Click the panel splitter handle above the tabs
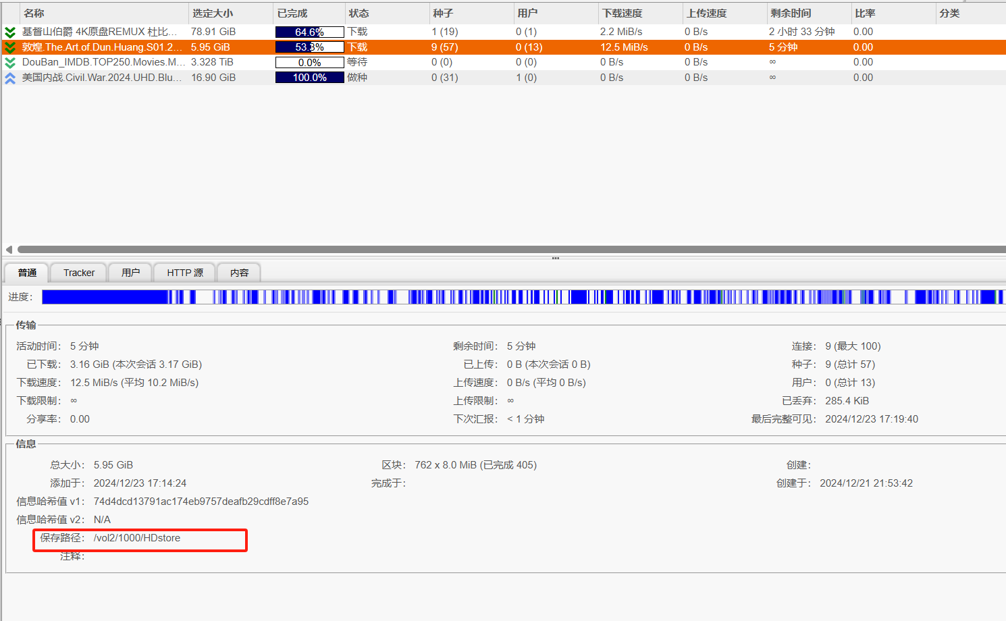 point(556,258)
